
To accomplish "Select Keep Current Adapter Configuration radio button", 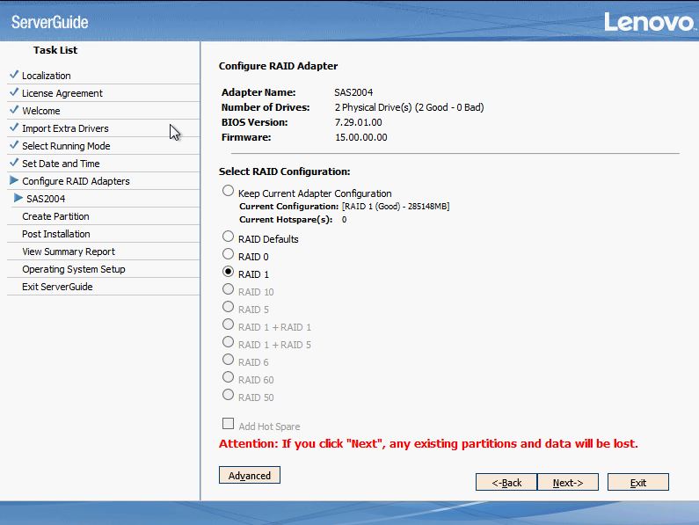I will [x=228, y=191].
